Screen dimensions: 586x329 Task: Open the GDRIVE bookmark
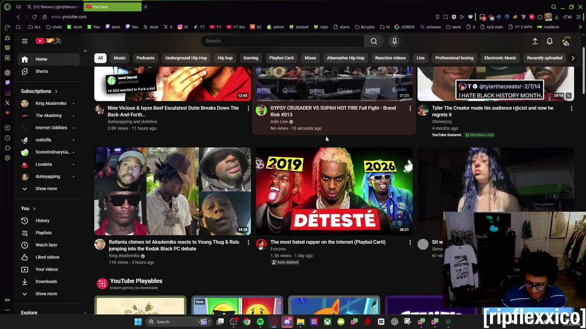click(x=405, y=27)
